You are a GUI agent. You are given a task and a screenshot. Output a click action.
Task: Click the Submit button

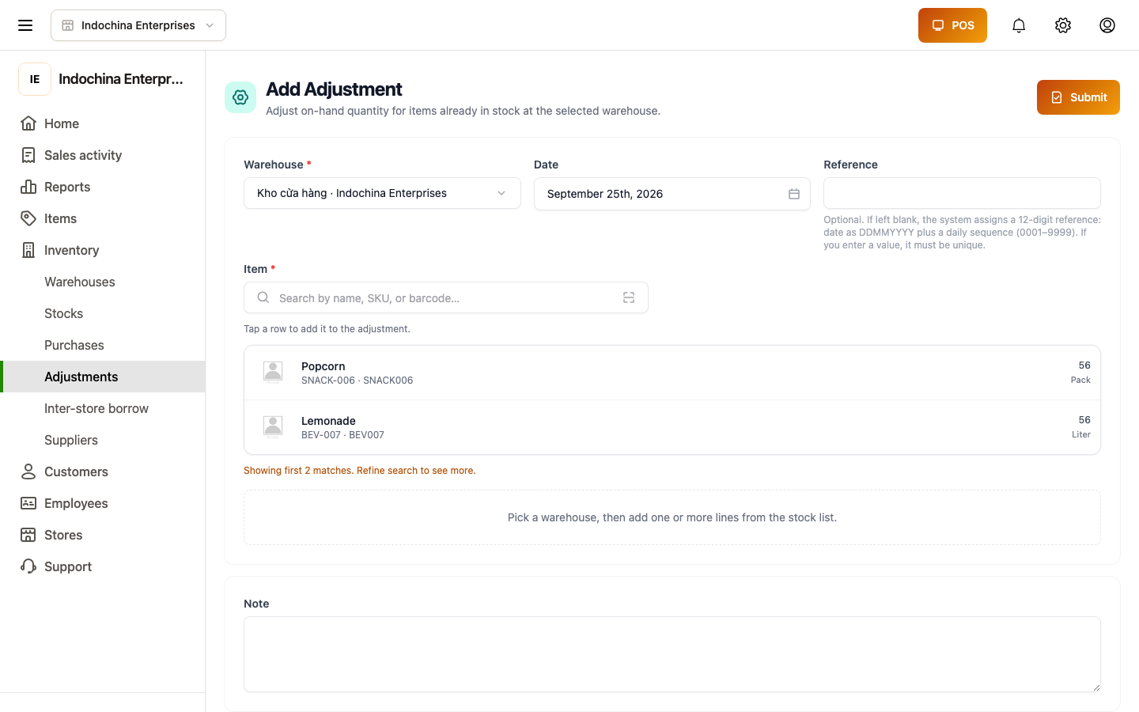[1078, 97]
